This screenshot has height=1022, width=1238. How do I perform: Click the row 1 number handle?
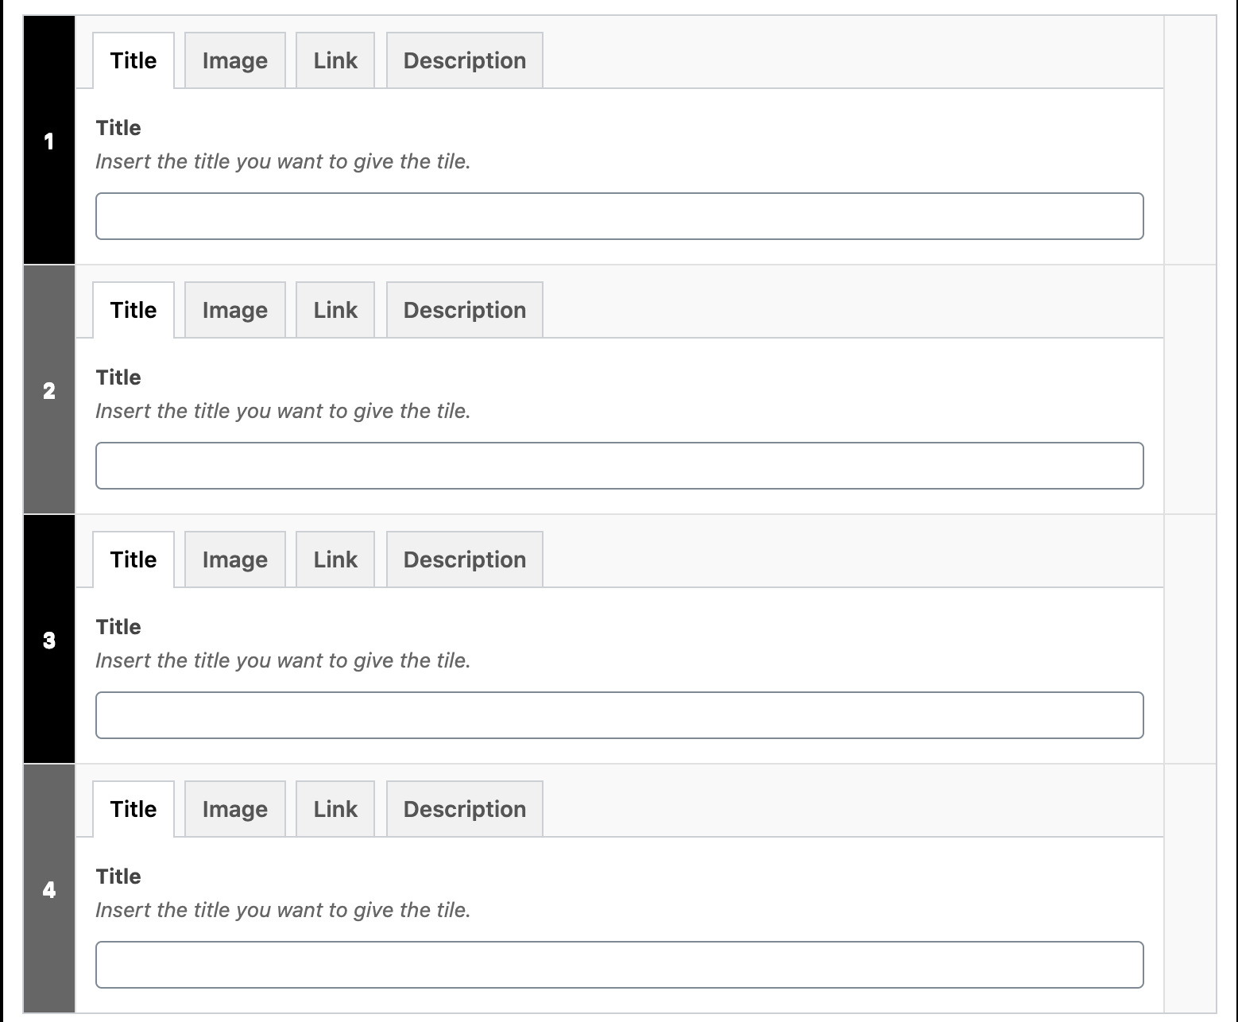49,141
